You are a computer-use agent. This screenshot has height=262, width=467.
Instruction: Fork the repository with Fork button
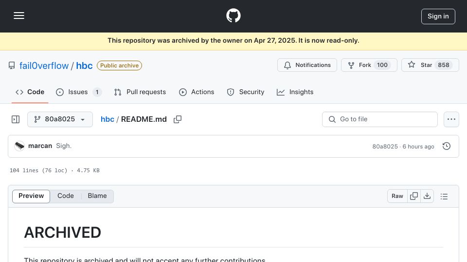[x=369, y=65]
